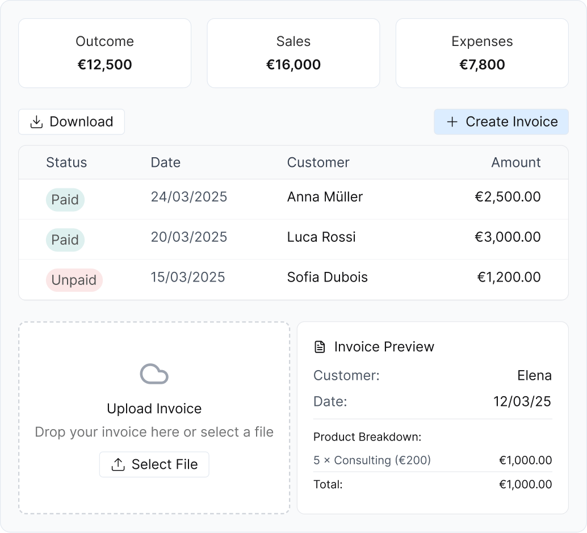Click the download arrow icon beside Download

[x=36, y=121]
